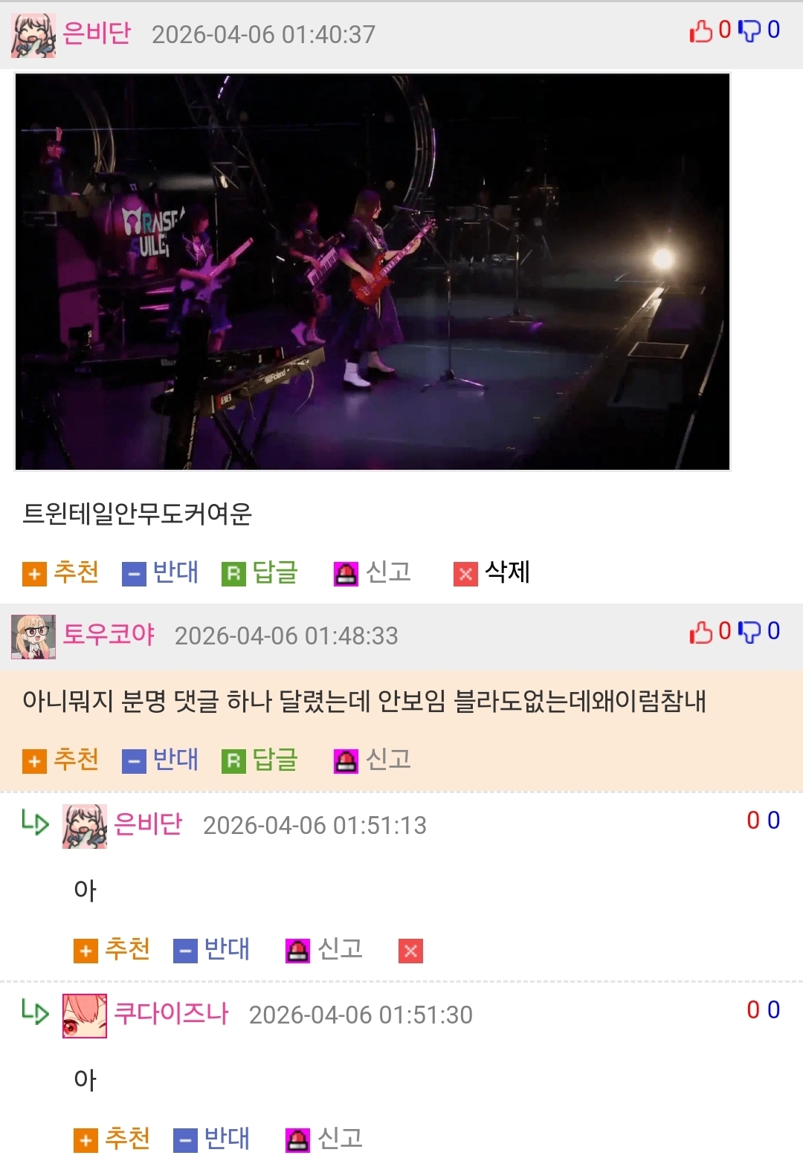The height and width of the screenshot is (1164, 803).
Task: Downvote (반대) the 트윈테일안무도커여운 comment
Action: (x=161, y=572)
